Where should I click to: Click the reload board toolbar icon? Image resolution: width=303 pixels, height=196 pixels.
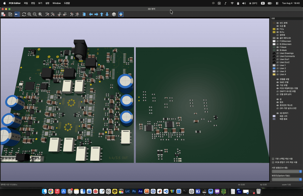(x=3, y=14)
